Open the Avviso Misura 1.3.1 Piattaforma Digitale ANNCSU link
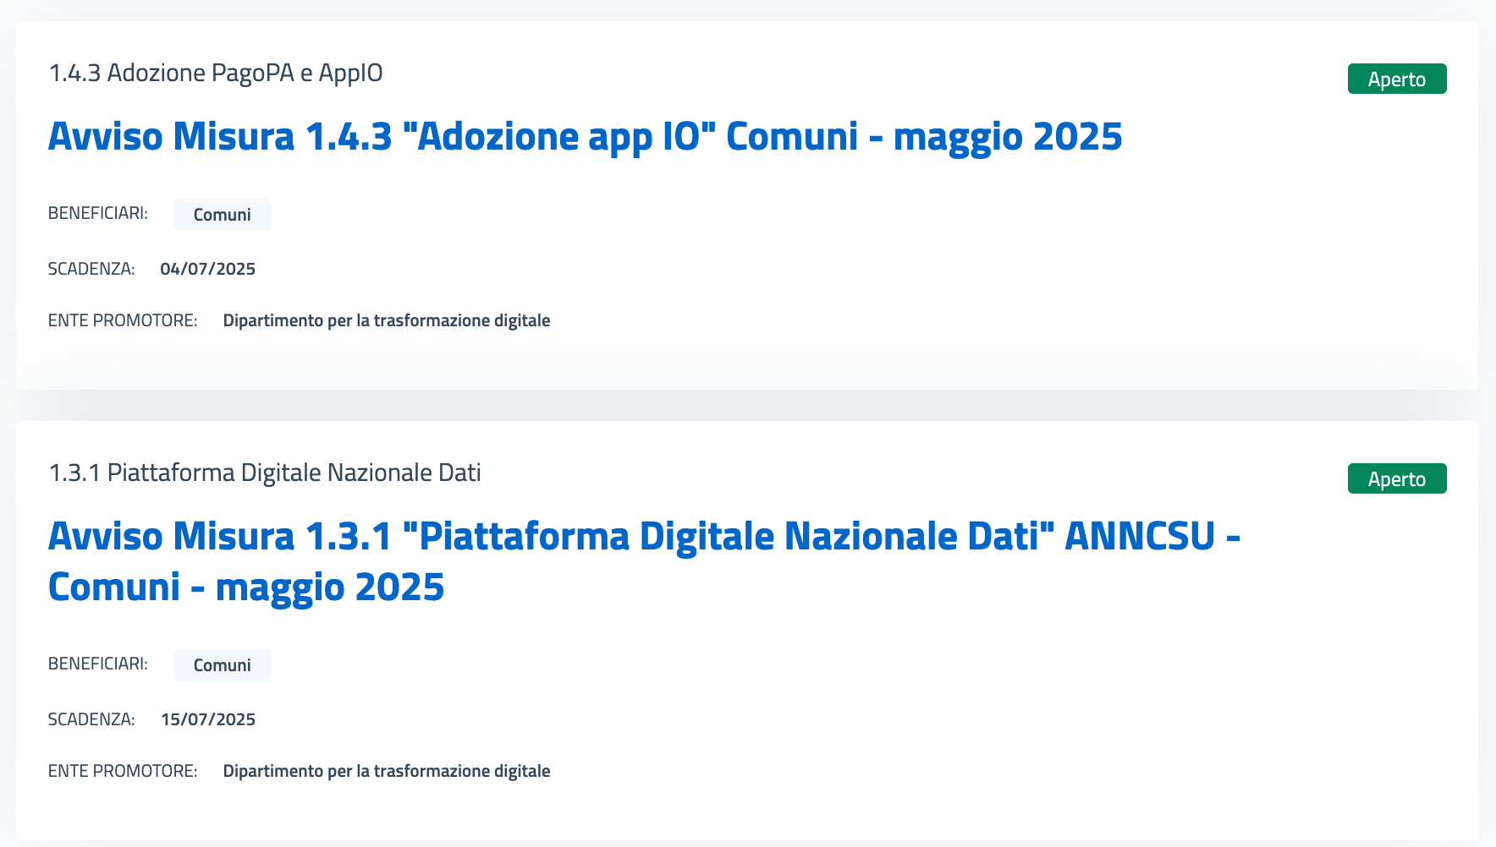Viewport: 1496px width, 847px height. pyautogui.click(x=644, y=561)
